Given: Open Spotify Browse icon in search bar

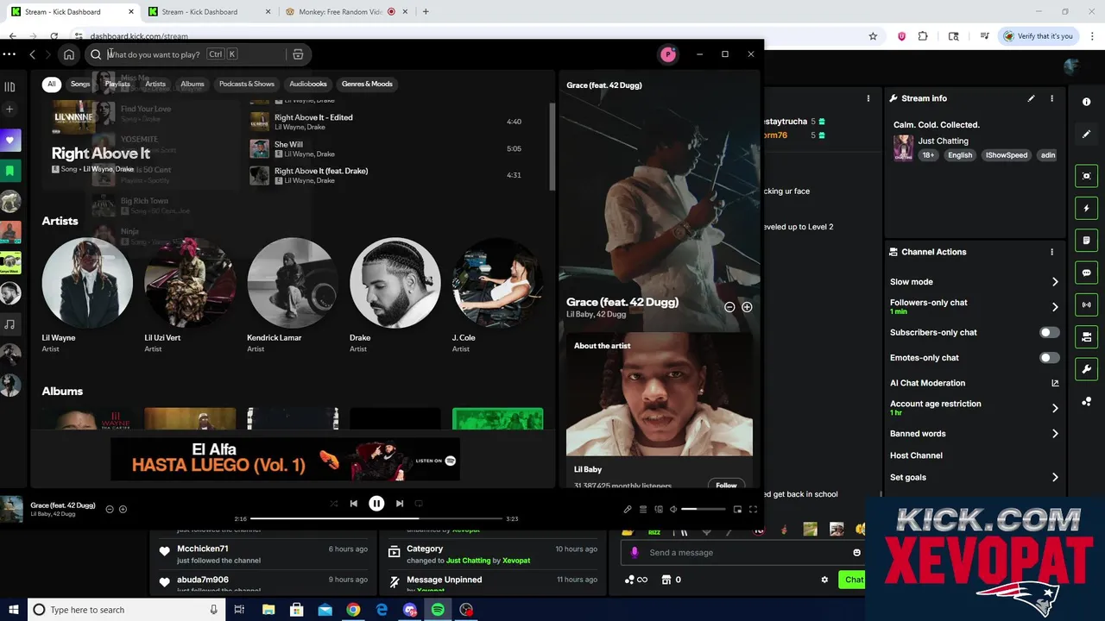Looking at the screenshot, I should click(x=298, y=54).
